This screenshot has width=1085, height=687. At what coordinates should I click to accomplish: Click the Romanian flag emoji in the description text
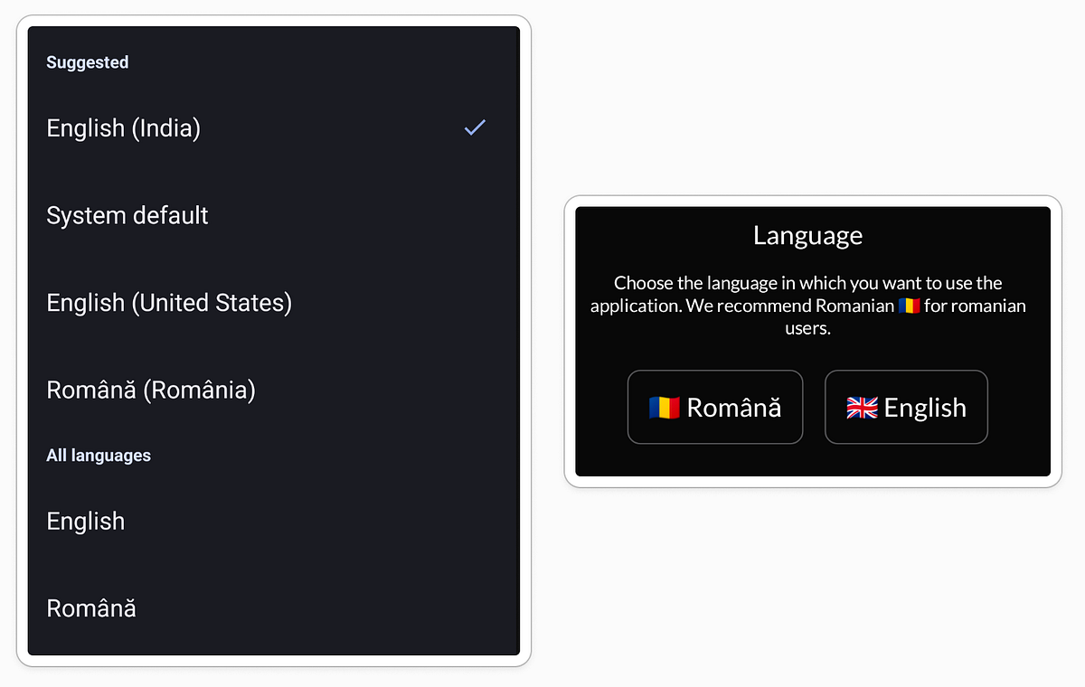point(910,306)
